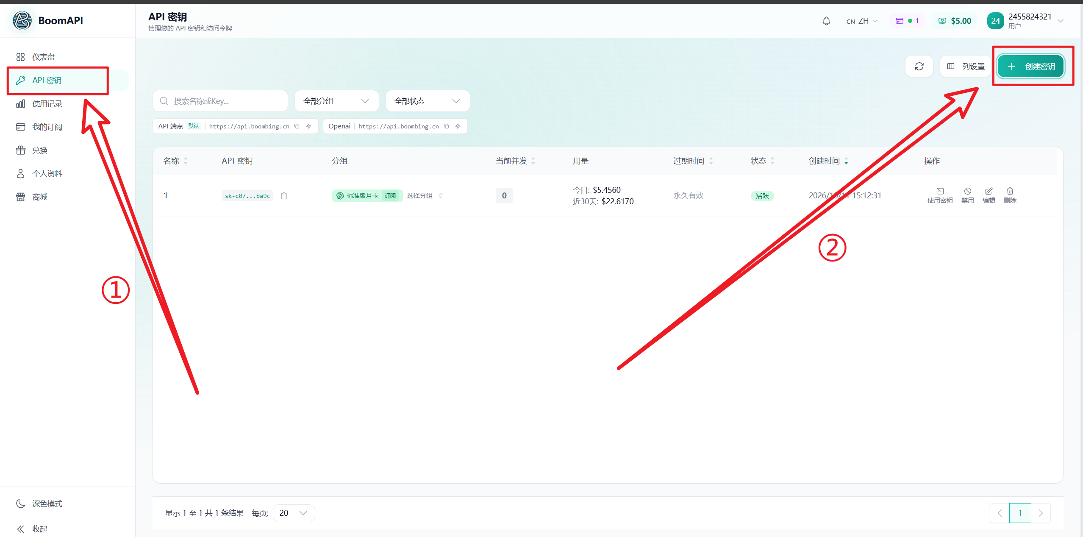Edit the key with 编辑 icon
This screenshot has height=537, width=1083.
[x=989, y=195]
